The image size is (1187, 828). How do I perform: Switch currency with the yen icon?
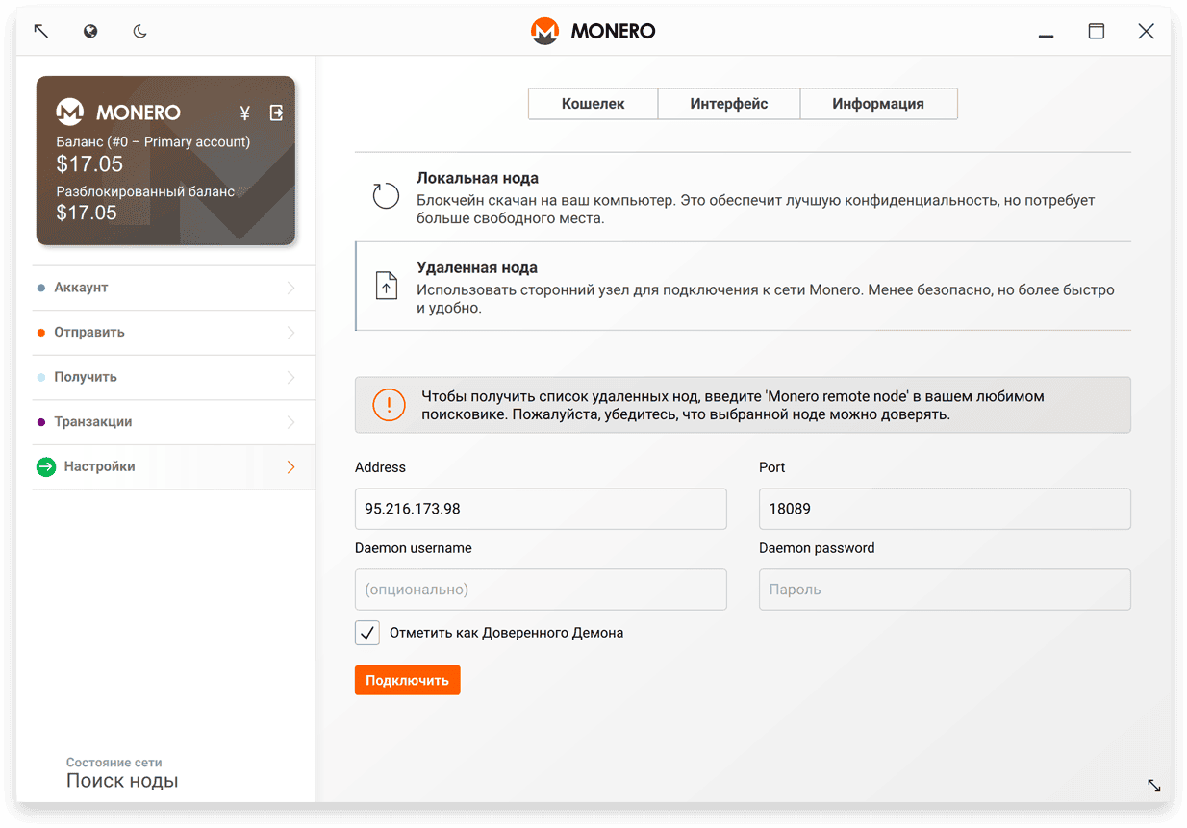tap(244, 113)
